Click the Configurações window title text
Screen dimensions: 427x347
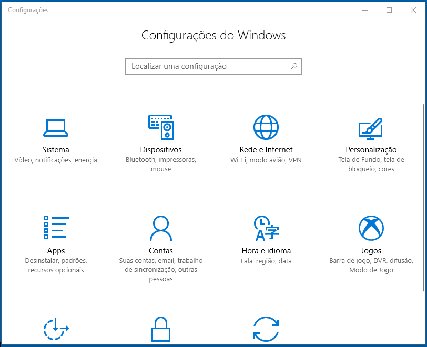point(28,10)
